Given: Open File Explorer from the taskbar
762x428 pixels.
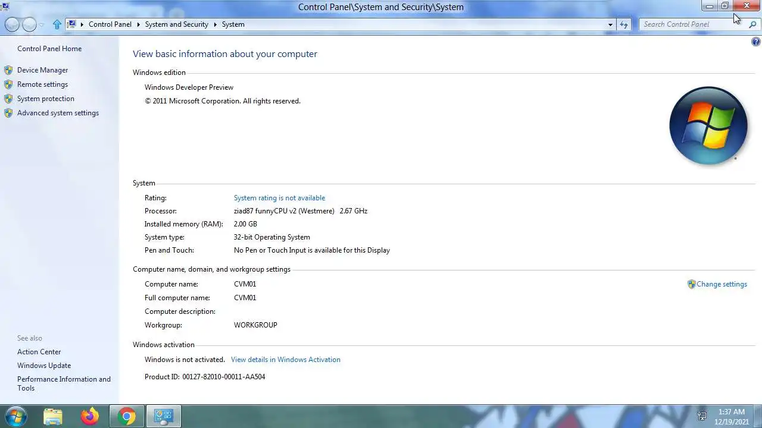Looking at the screenshot, I should [x=53, y=416].
